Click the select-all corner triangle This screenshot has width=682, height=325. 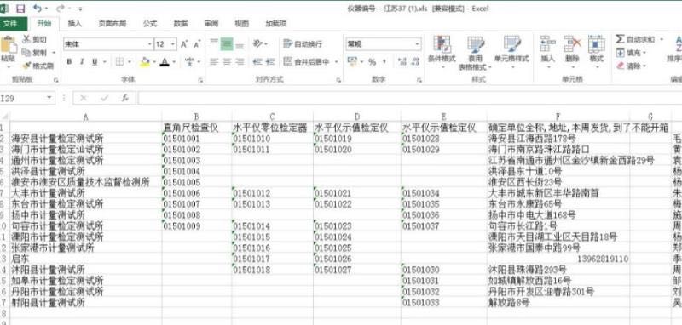[5, 117]
